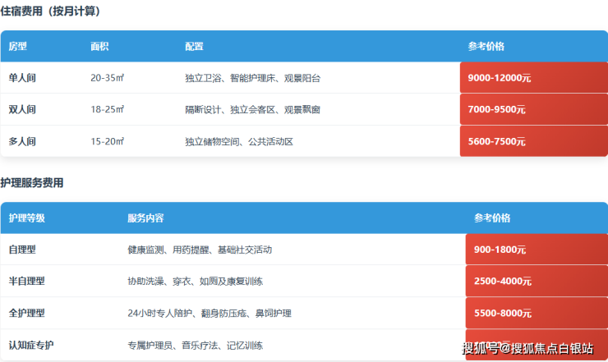Click the 面积 column header

[x=99, y=47]
